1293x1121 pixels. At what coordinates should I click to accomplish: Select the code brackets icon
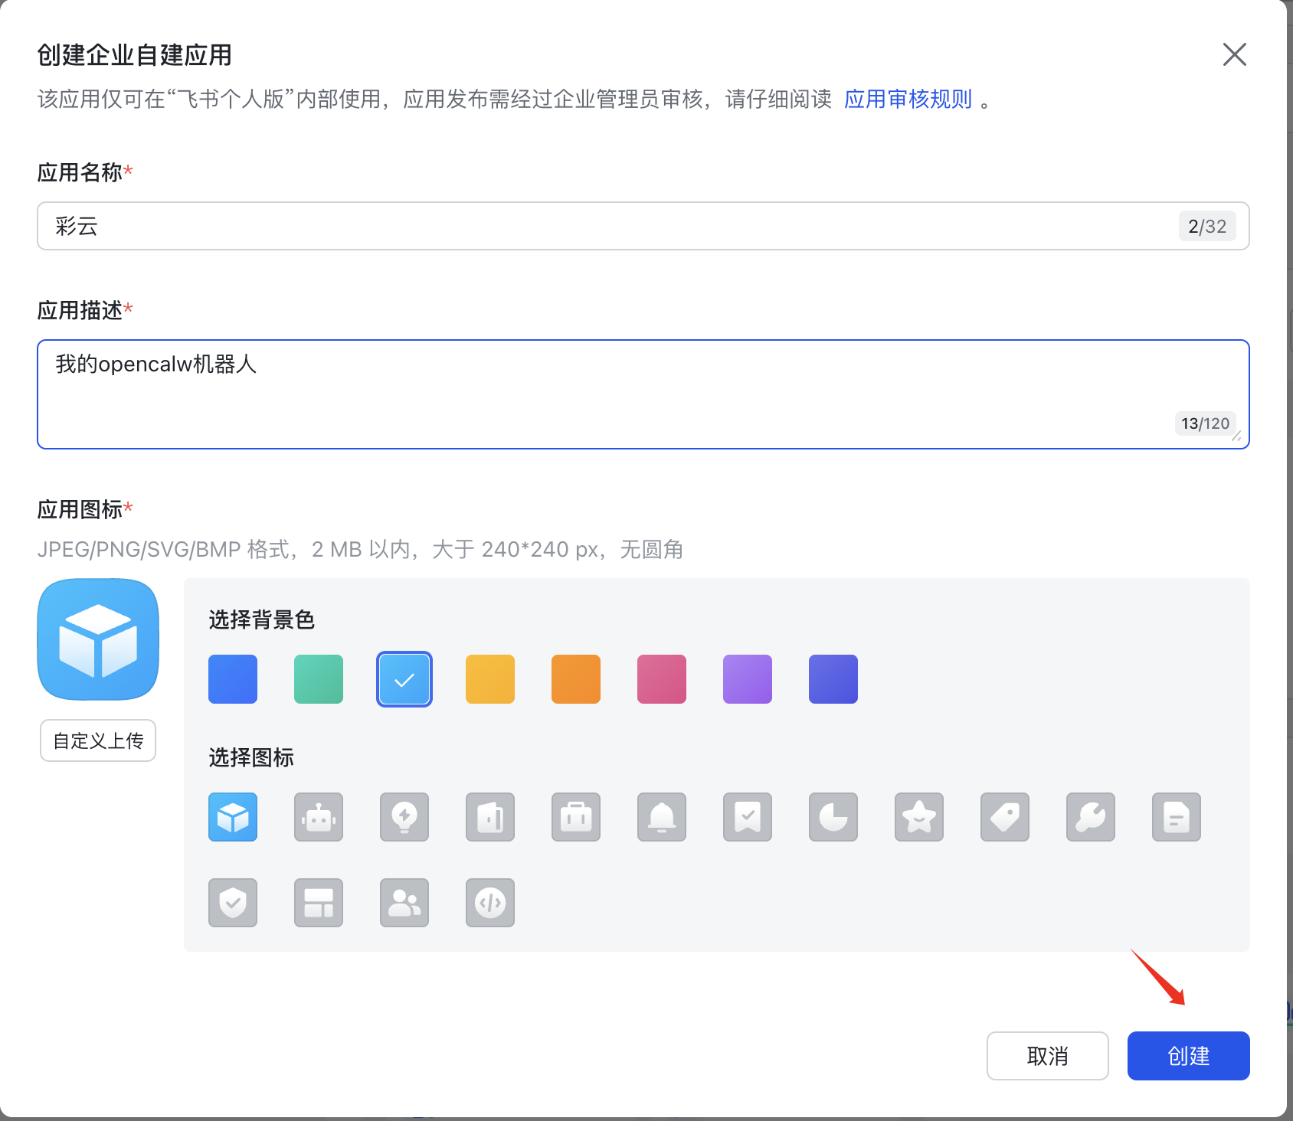(x=489, y=903)
